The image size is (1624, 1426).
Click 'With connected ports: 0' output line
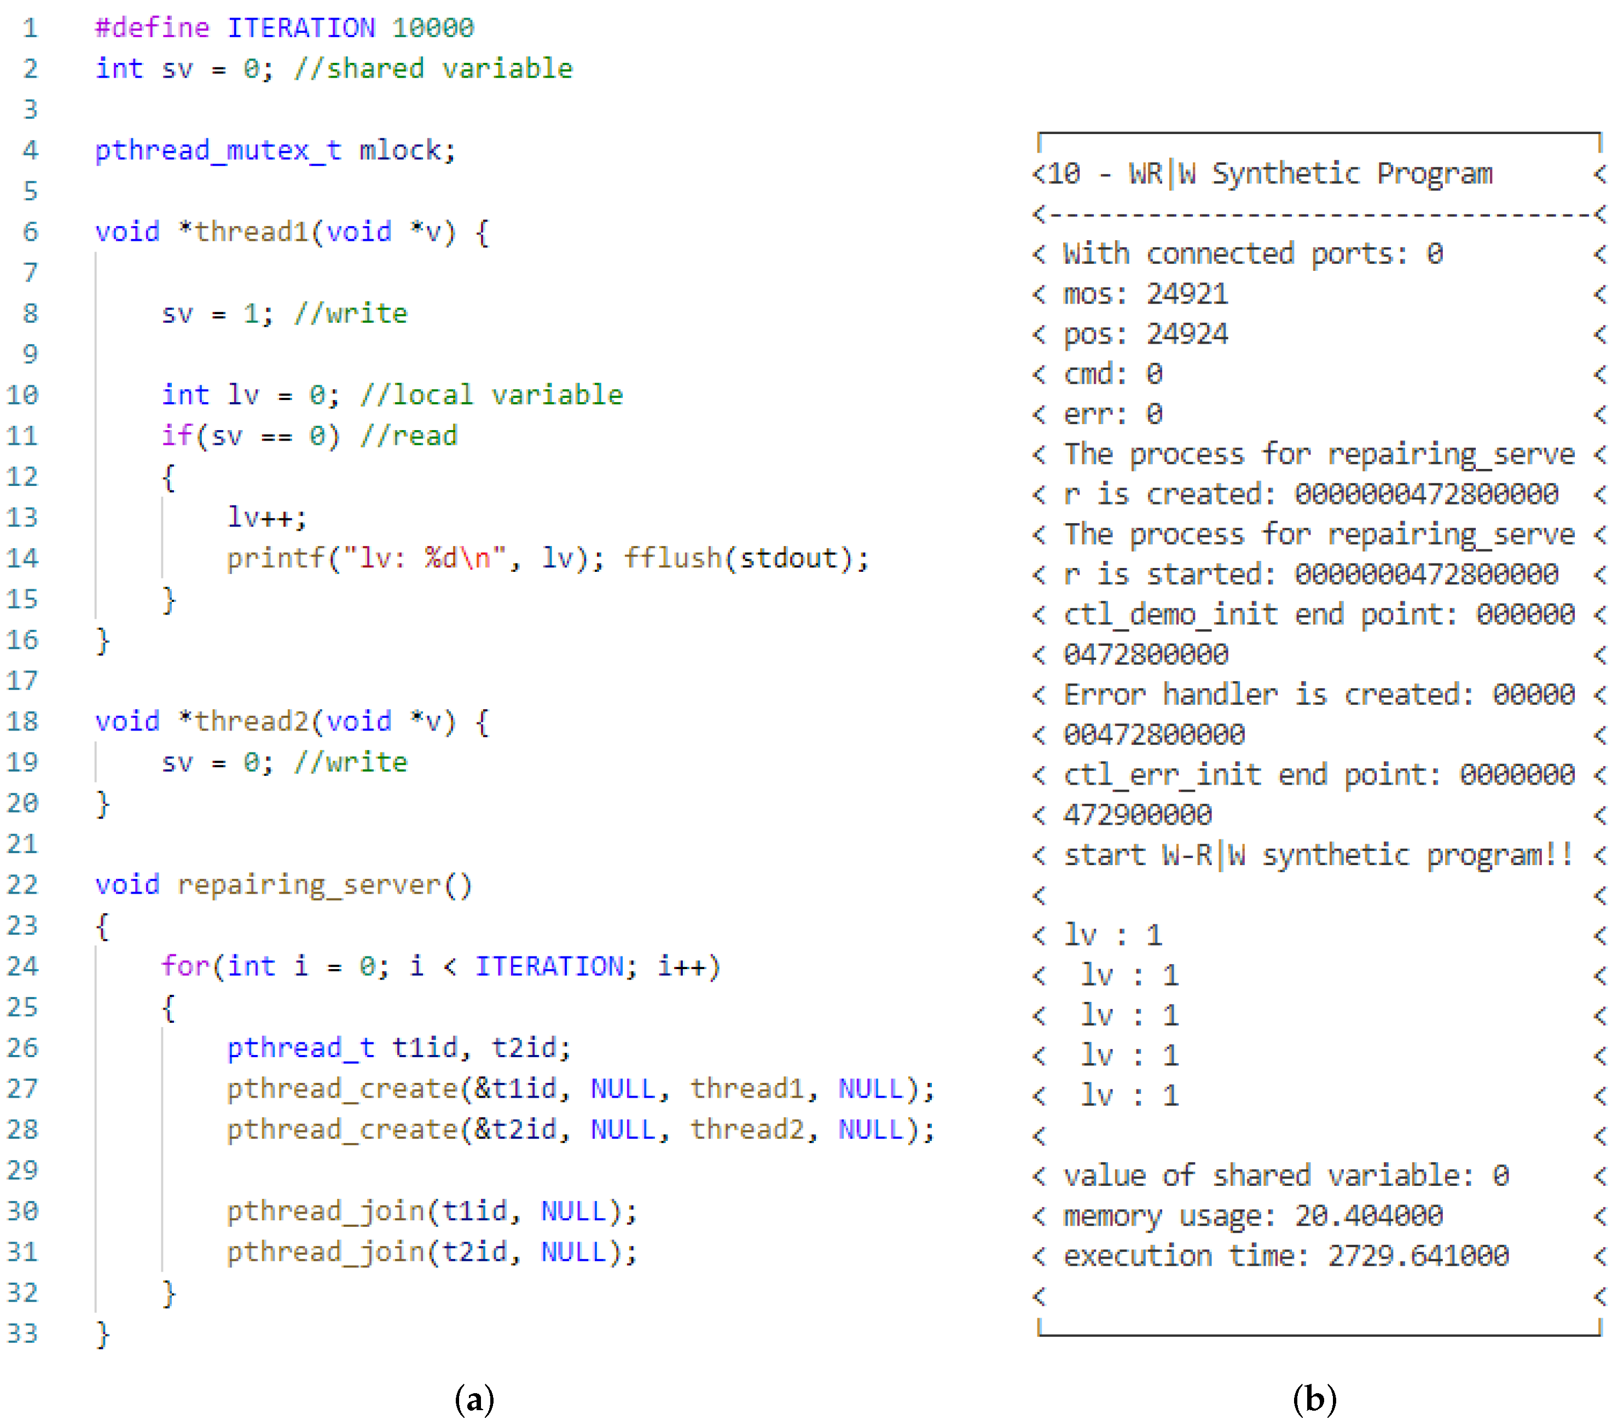1254,254
